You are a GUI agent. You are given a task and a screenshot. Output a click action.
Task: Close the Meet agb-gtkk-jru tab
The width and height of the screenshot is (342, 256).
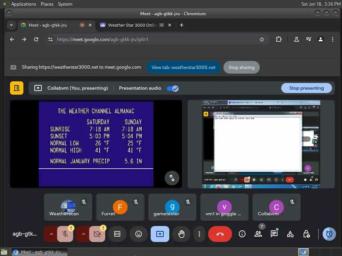90,25
